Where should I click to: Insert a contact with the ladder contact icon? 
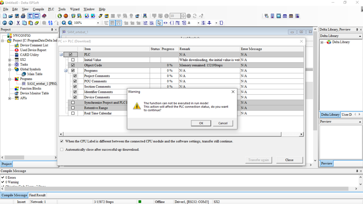pos(165,23)
